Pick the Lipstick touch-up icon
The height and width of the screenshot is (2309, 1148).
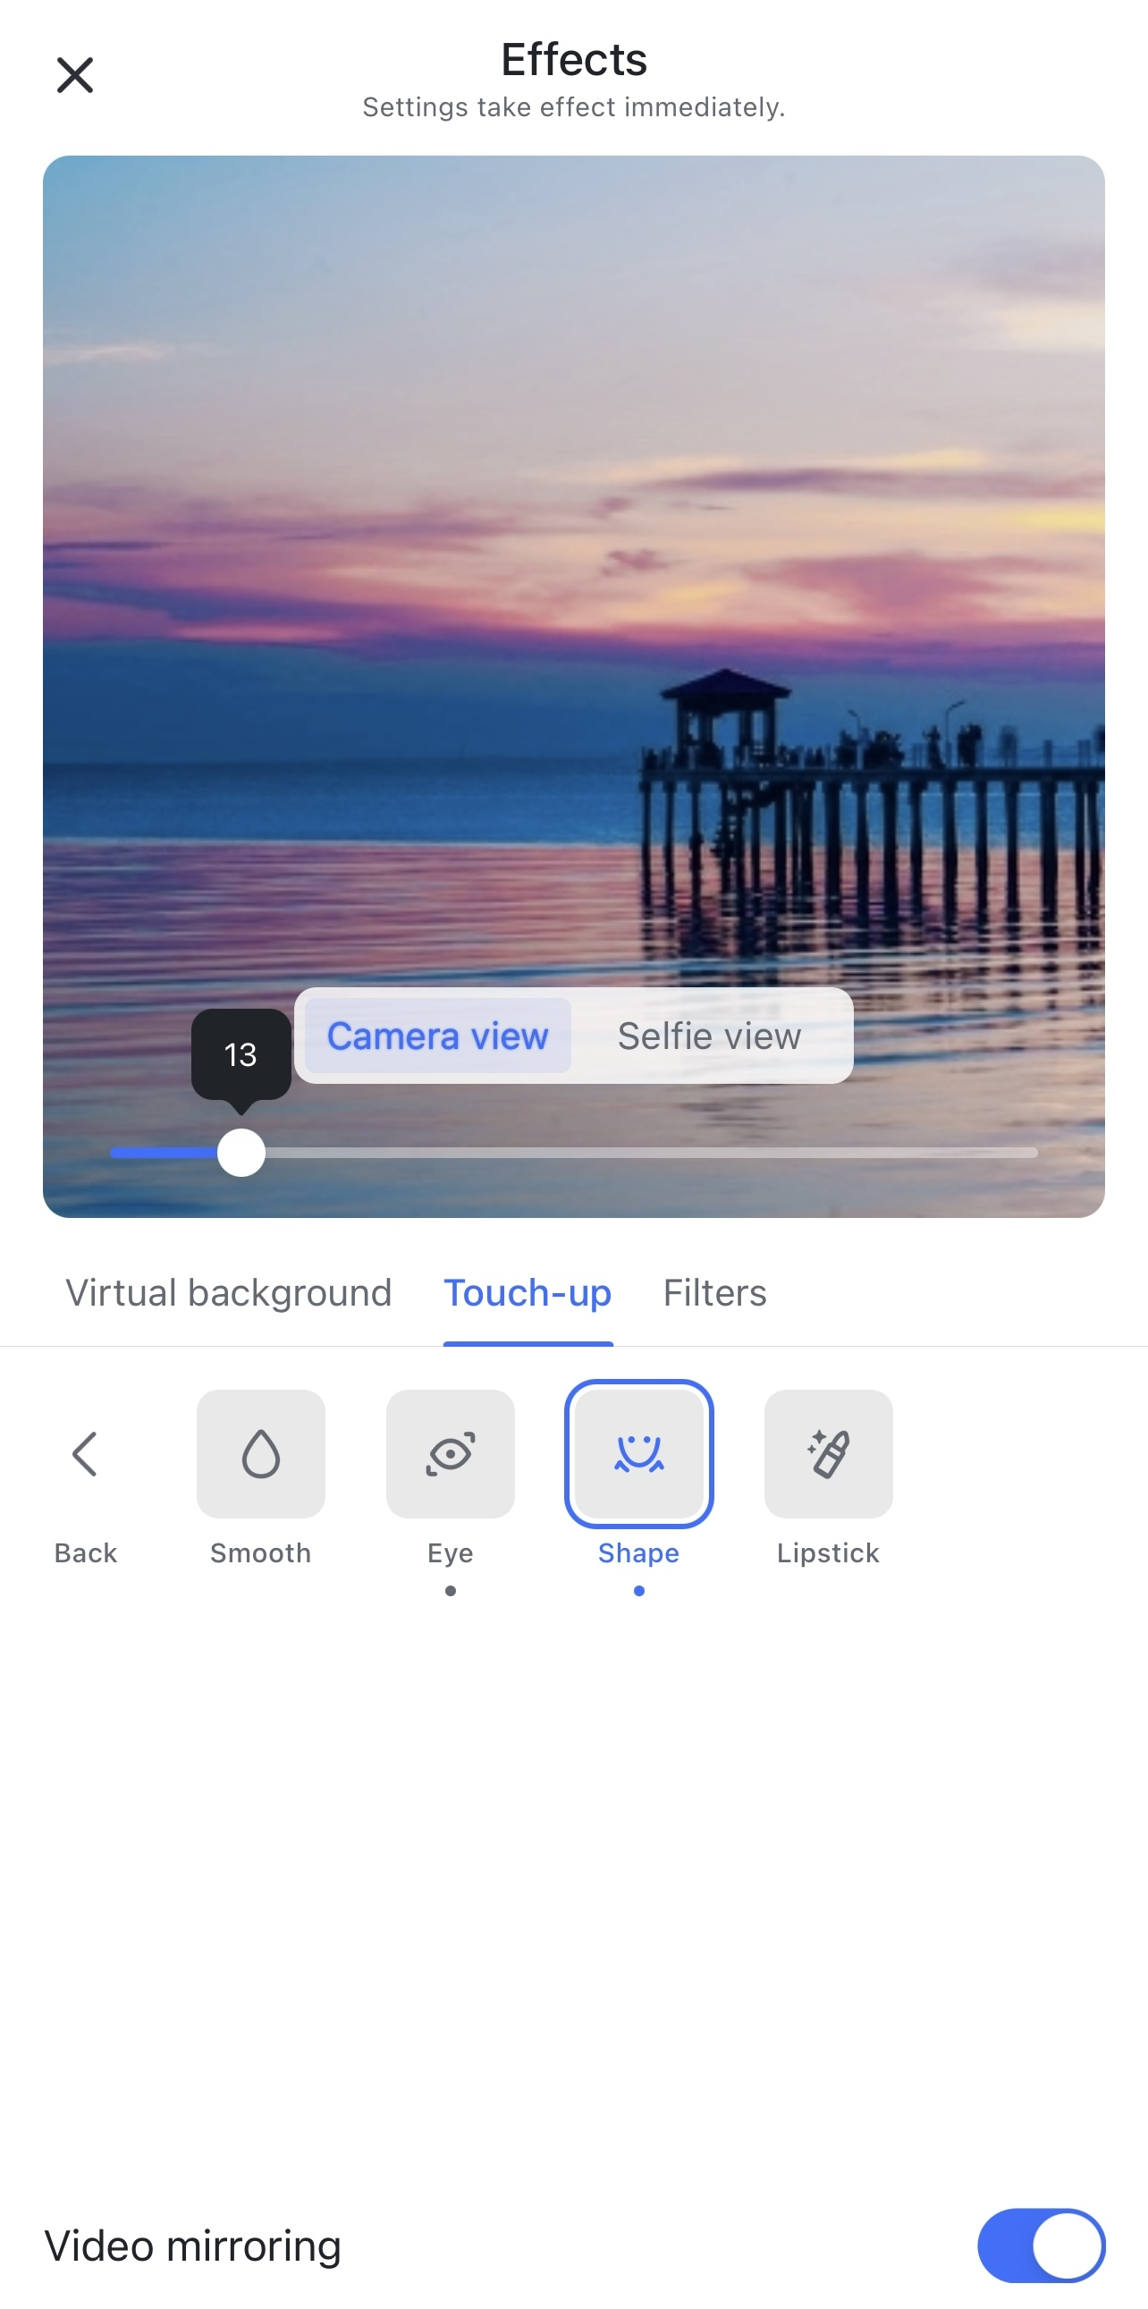tap(828, 1453)
